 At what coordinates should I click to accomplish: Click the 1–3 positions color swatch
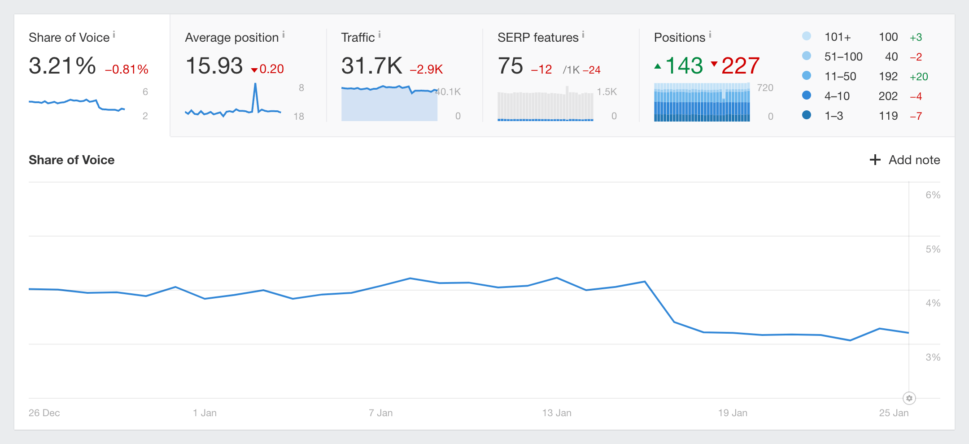pyautogui.click(x=807, y=115)
